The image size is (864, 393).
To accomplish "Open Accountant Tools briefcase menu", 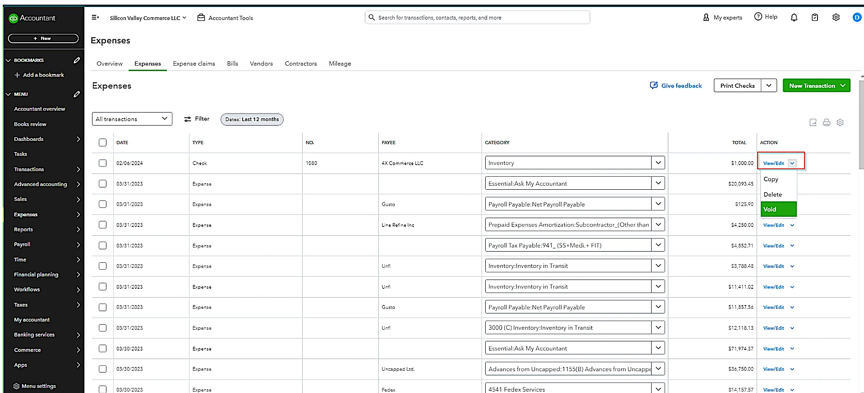I will pyautogui.click(x=225, y=18).
